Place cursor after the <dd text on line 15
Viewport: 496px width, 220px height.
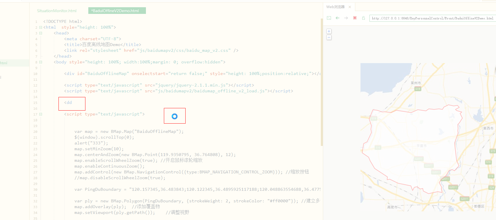pyautogui.click(x=72, y=103)
